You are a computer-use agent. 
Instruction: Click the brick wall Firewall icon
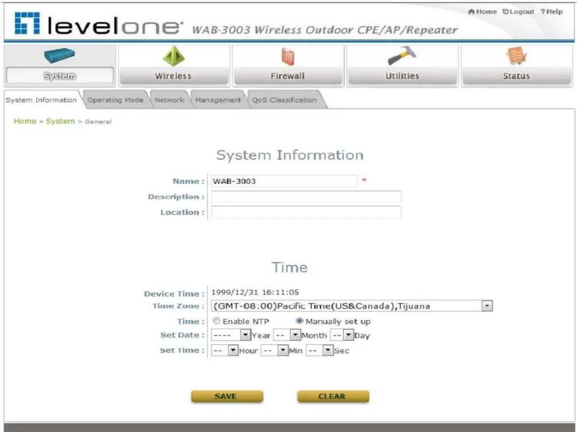pyautogui.click(x=288, y=56)
